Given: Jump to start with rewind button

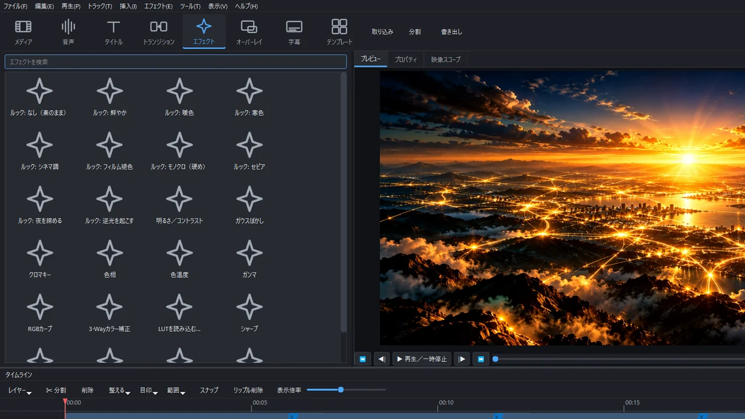Looking at the screenshot, I should [x=363, y=359].
